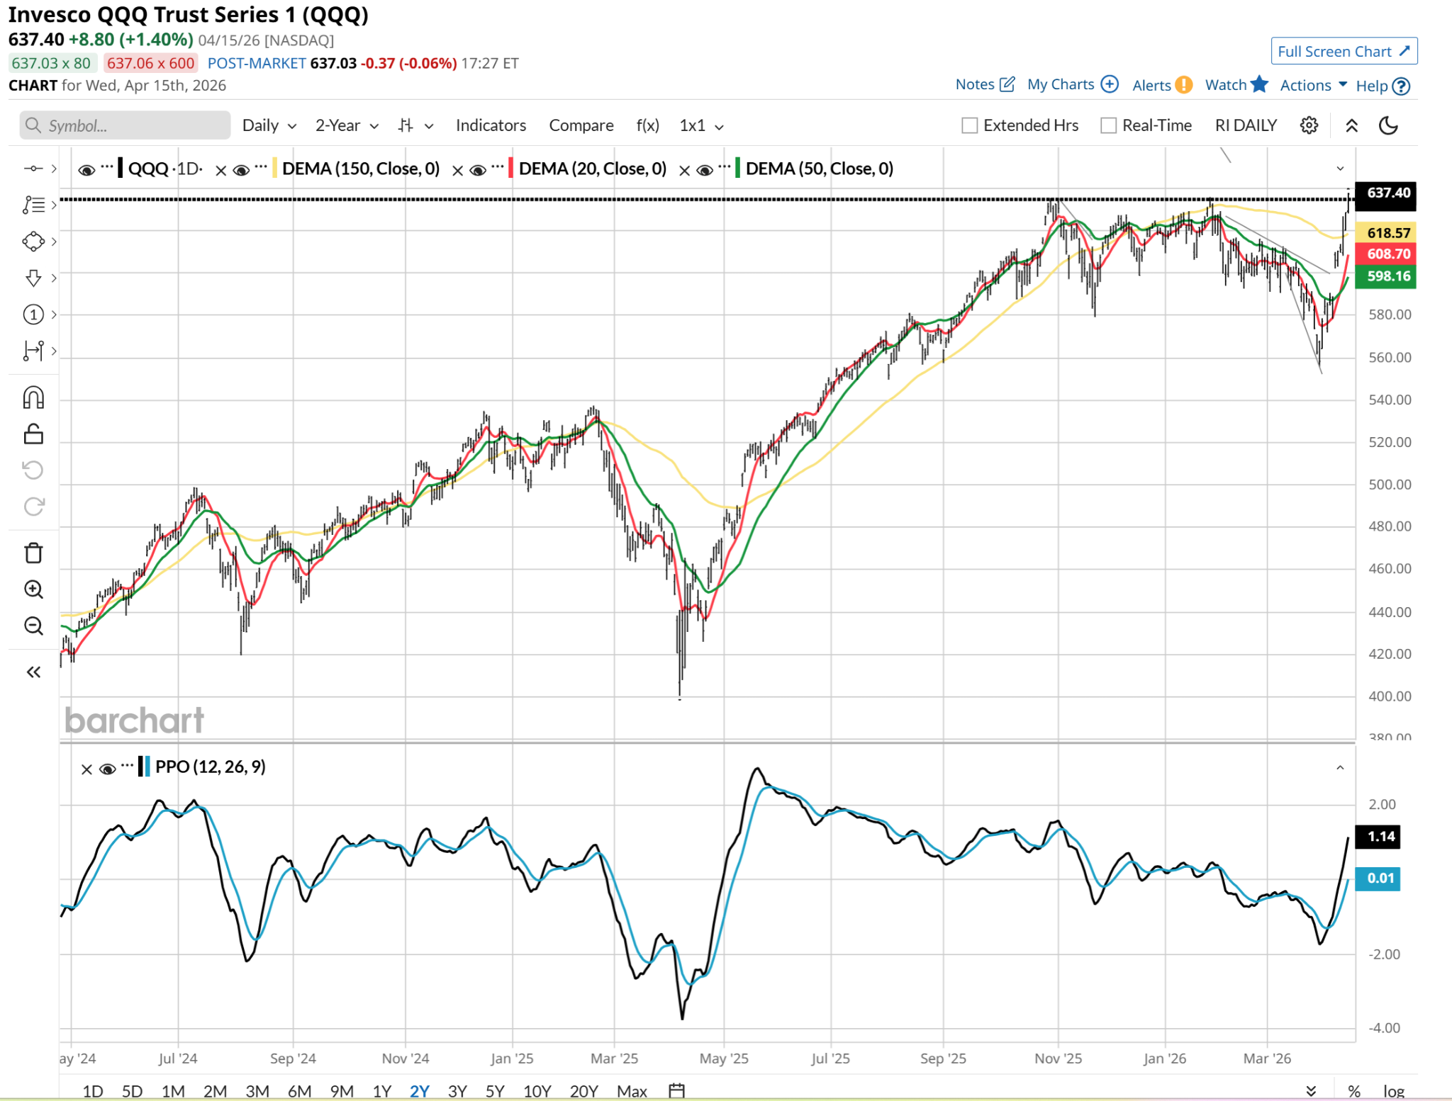This screenshot has height=1101, width=1452.
Task: Open chart settings gear icon
Action: point(1309,125)
